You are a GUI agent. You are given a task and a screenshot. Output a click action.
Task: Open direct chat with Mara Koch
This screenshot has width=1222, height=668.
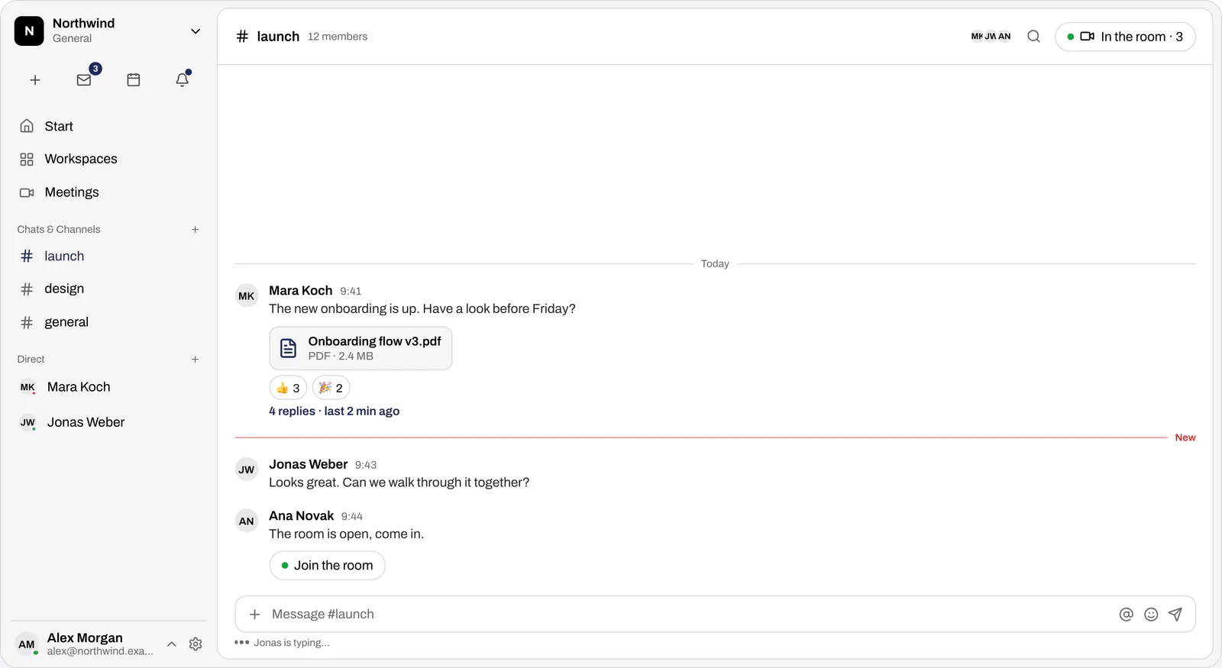(107, 387)
